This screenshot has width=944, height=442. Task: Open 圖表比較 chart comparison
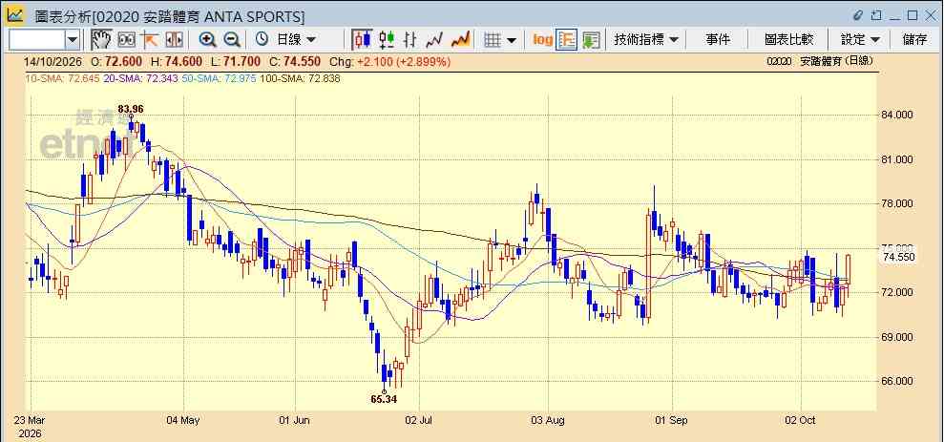click(x=788, y=40)
